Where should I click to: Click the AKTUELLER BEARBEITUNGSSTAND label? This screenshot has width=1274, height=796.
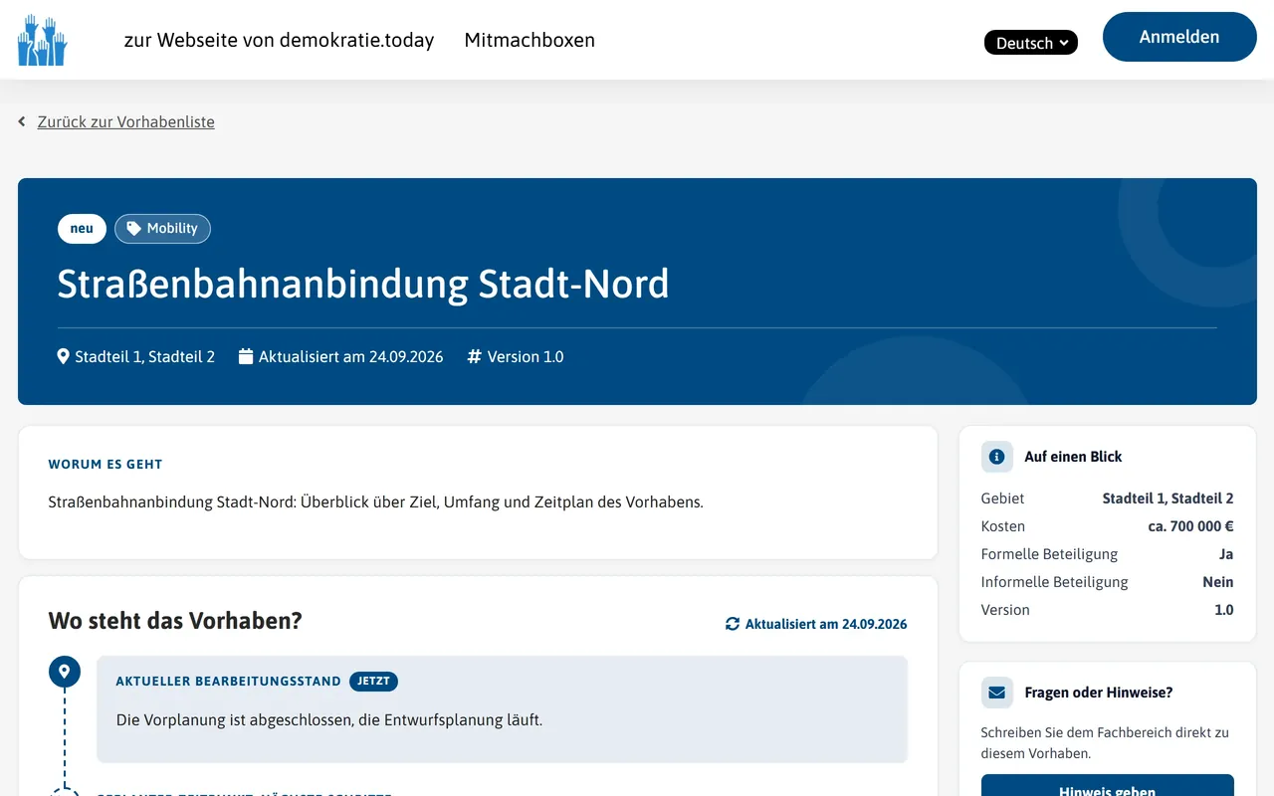pos(229,682)
